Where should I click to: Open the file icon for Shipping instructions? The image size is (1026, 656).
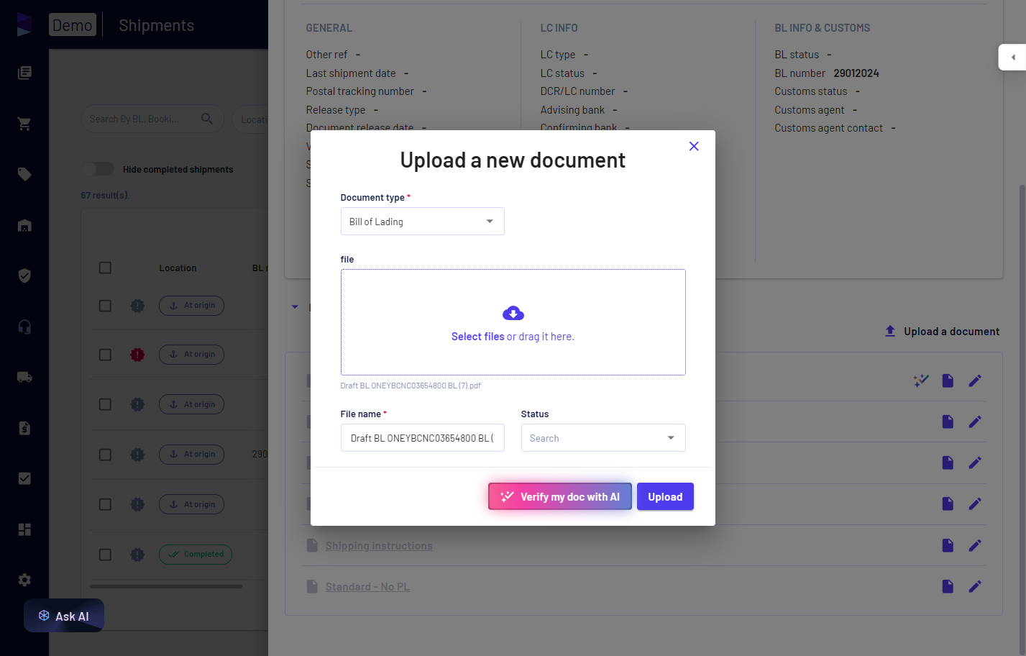(x=948, y=545)
